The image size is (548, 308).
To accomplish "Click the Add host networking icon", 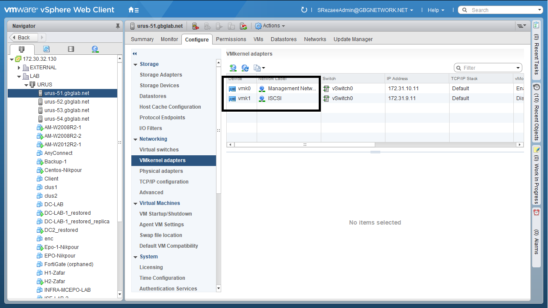I will pos(233,68).
